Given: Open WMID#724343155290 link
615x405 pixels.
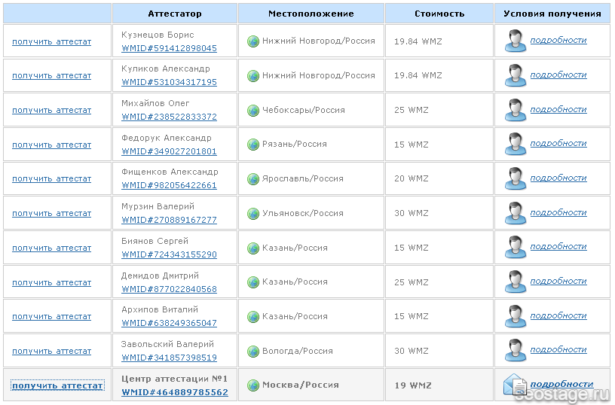Looking at the screenshot, I should pos(169,254).
